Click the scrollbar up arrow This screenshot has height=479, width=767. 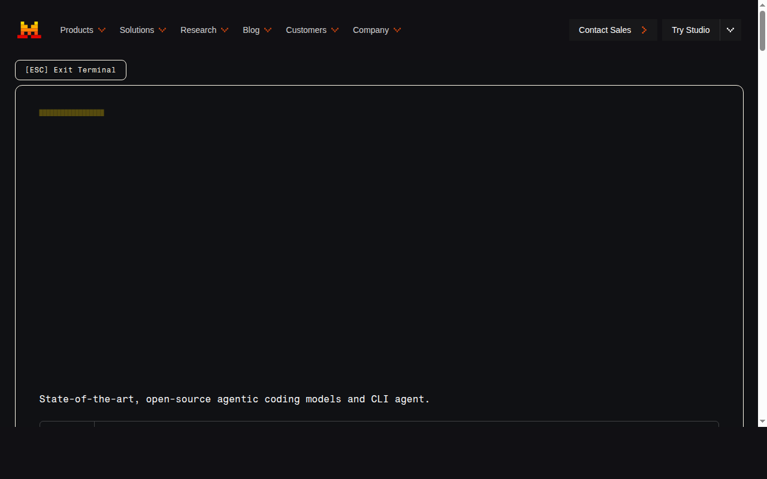(x=762, y=5)
